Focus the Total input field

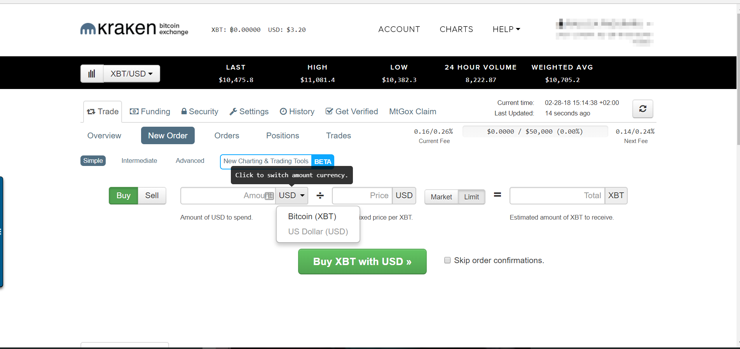557,195
